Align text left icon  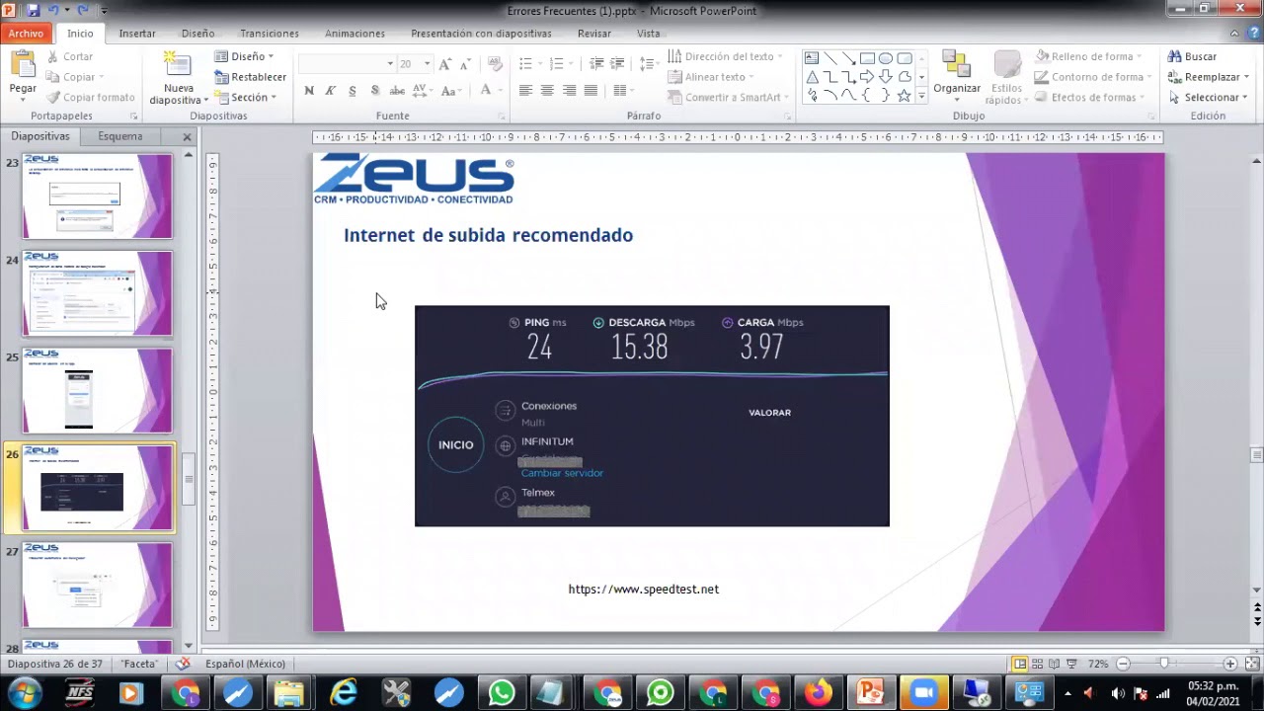point(525,91)
